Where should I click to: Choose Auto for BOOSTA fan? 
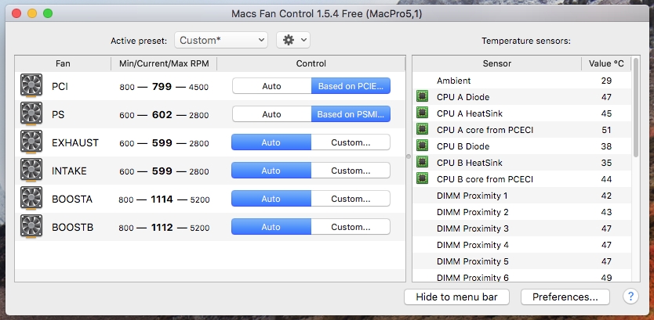click(x=271, y=199)
